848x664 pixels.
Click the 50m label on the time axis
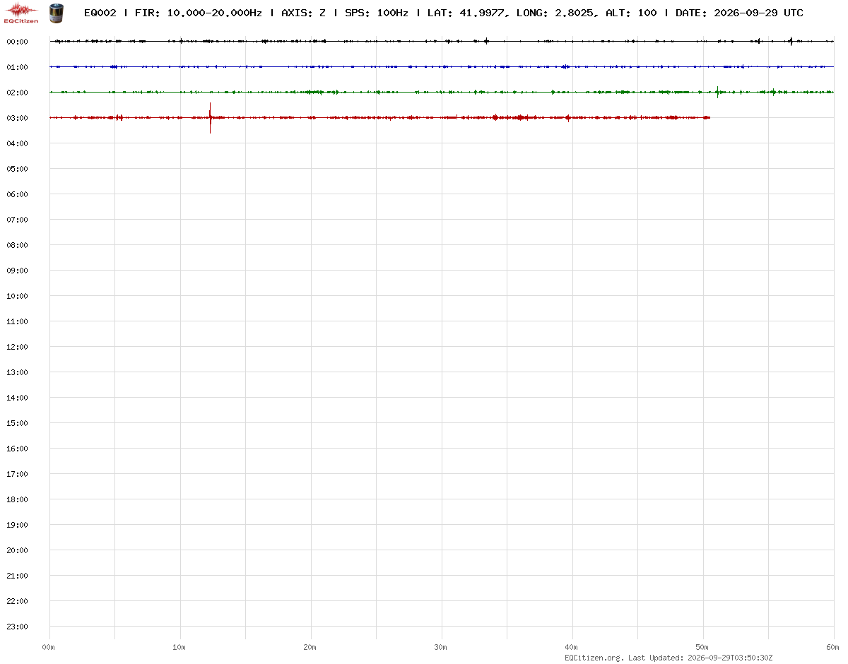702,647
